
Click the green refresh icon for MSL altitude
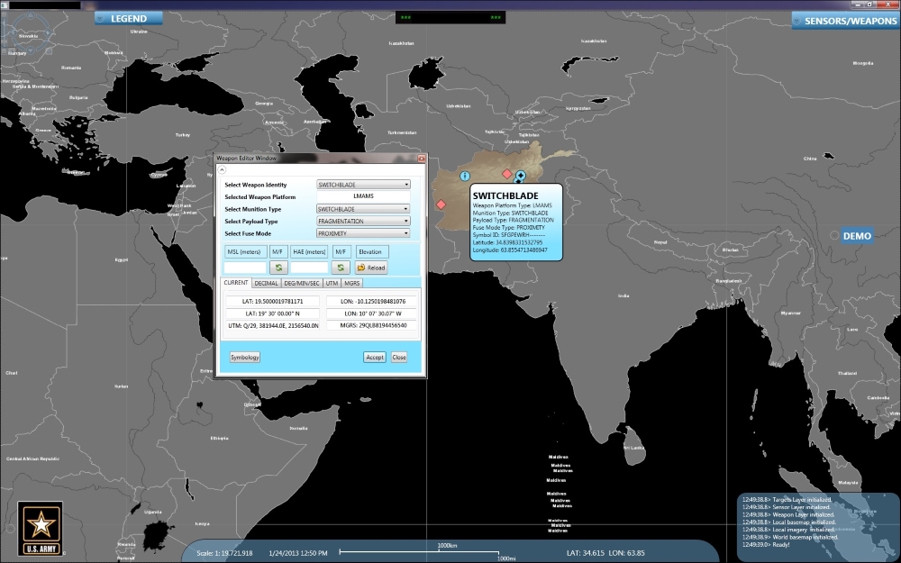278,268
